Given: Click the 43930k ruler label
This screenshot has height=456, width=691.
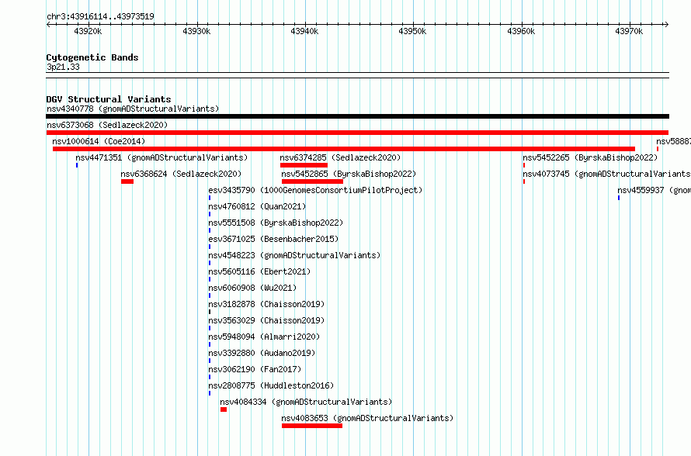Looking at the screenshot, I should tap(196, 31).
